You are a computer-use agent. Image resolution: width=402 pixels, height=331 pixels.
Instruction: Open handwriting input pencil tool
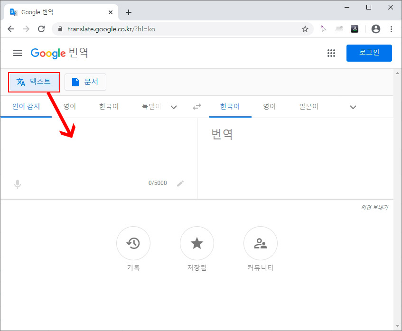click(180, 183)
